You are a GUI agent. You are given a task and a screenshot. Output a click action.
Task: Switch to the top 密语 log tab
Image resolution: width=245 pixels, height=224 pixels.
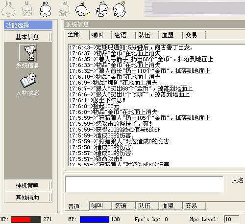(x=123, y=35)
